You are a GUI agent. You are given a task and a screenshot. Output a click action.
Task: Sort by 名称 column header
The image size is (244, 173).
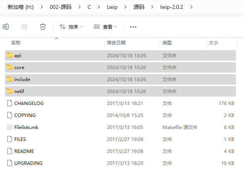tap(16, 43)
